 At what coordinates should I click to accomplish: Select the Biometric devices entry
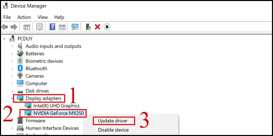coord(44,61)
